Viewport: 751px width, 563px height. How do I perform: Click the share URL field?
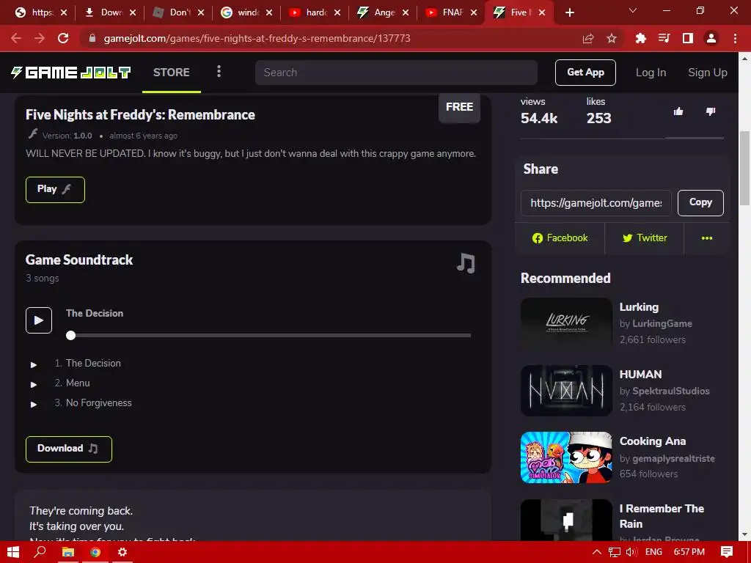click(x=596, y=203)
